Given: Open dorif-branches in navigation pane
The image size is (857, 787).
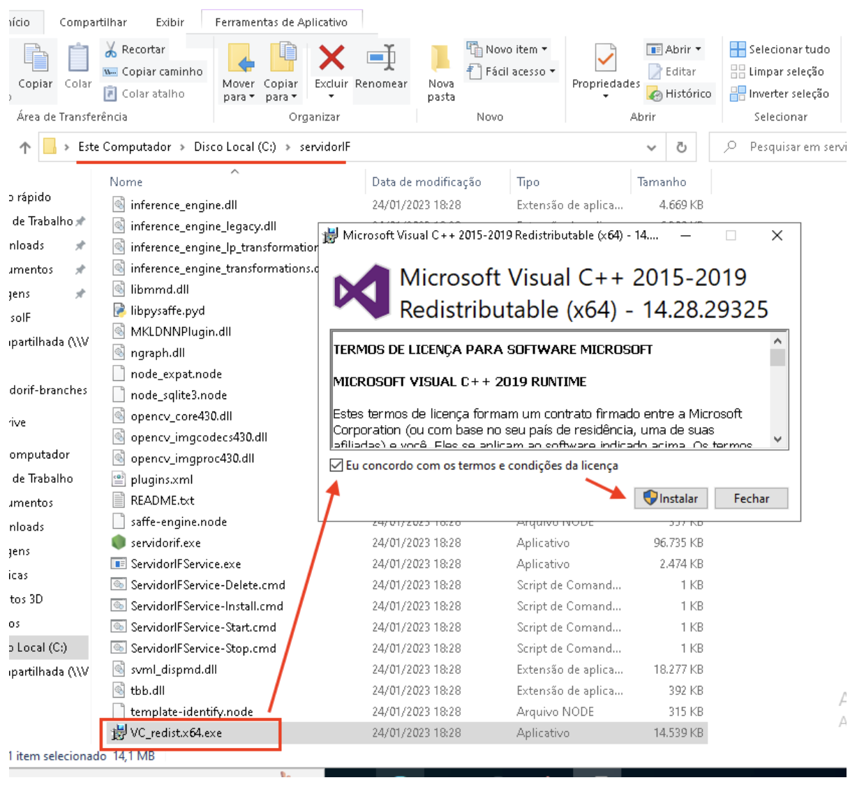Looking at the screenshot, I should pyautogui.click(x=48, y=390).
